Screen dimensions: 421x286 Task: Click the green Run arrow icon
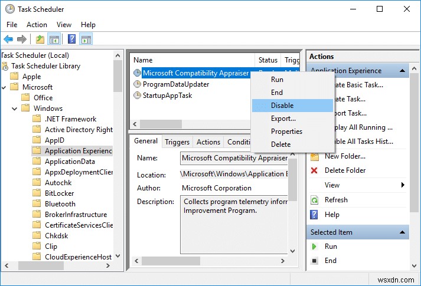tap(314, 246)
